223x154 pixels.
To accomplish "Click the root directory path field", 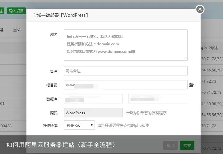I will click(126, 85).
